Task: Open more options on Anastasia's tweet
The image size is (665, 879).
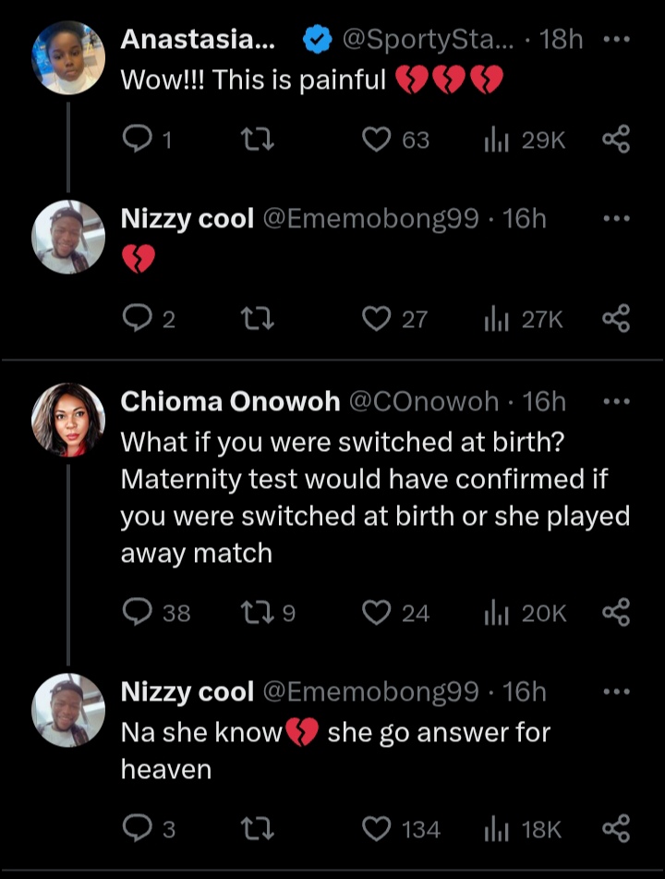Action: 616,40
